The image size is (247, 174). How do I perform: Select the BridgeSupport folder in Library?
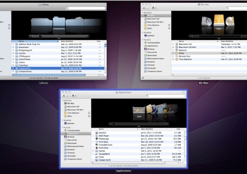[x=58, y=50]
